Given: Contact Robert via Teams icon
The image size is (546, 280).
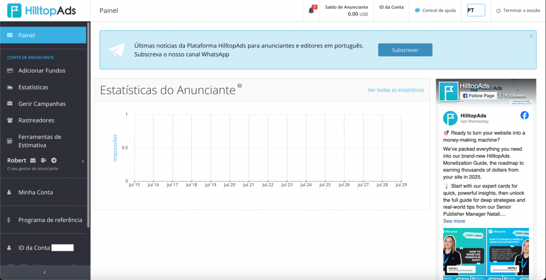Looking at the screenshot, I should point(43,160).
